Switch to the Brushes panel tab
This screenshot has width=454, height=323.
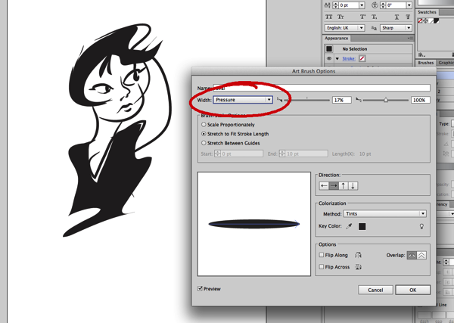coord(426,64)
